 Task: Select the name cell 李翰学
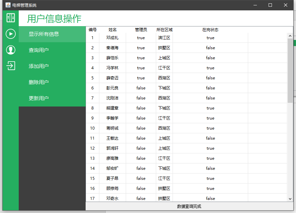pyautogui.click(x=112, y=118)
